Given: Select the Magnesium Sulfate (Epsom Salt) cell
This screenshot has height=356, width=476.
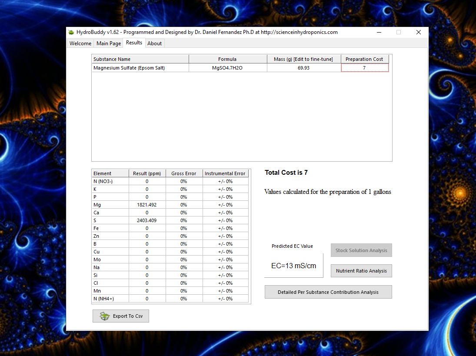Looking at the screenshot, I should (140, 68).
